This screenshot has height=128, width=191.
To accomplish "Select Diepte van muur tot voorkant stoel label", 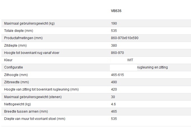I will (35, 119).
